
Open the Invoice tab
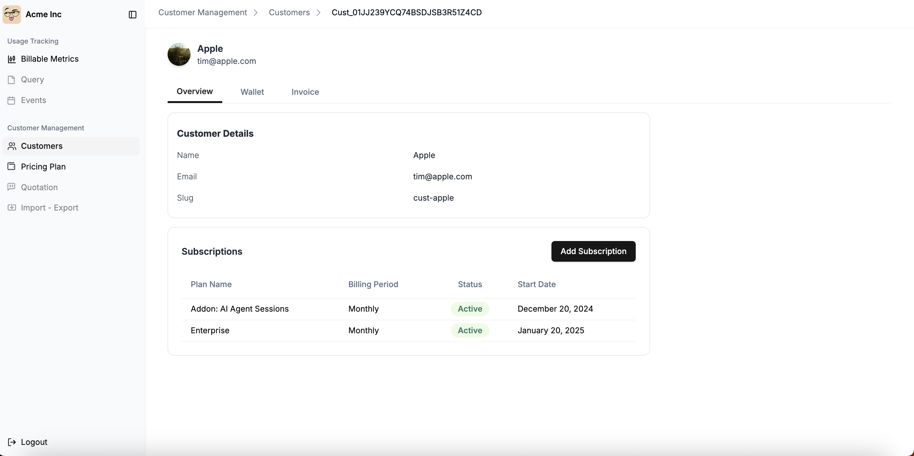point(305,92)
